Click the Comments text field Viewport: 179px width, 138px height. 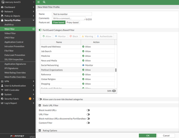coord(68,18)
